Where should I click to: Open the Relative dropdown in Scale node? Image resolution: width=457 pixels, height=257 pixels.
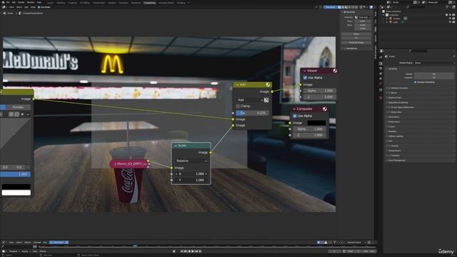191,161
